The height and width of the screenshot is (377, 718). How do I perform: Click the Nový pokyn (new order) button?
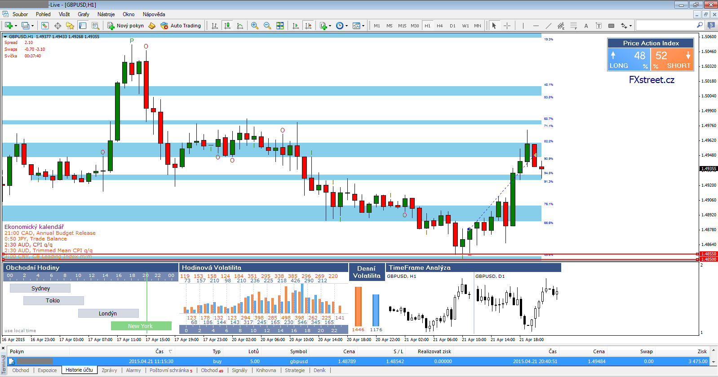click(125, 26)
